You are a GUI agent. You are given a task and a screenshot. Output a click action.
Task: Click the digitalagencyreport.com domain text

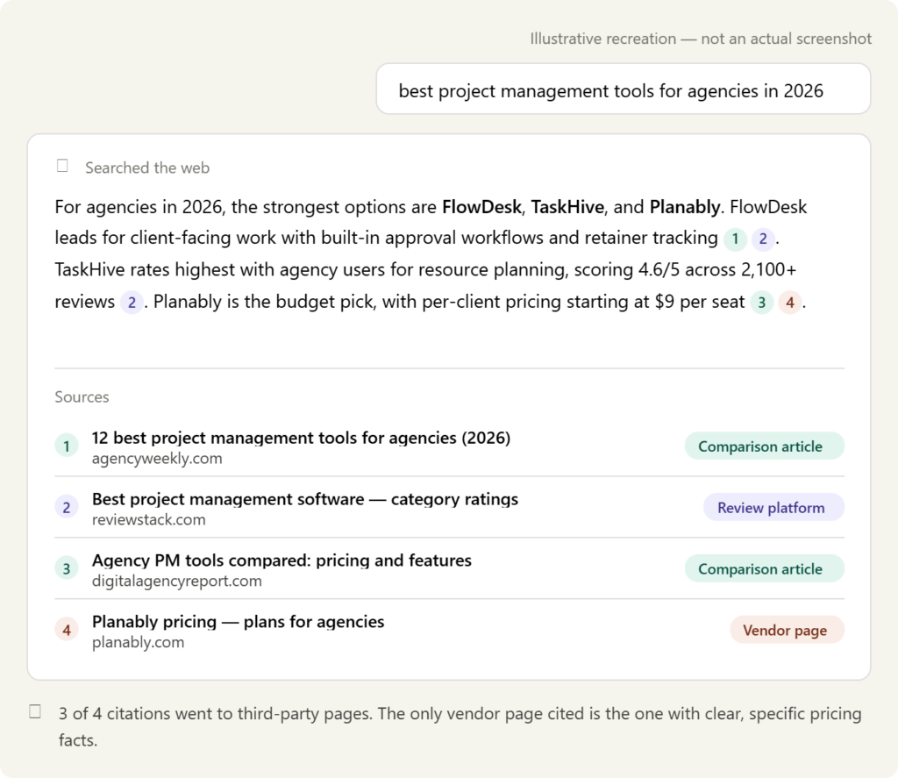click(177, 582)
